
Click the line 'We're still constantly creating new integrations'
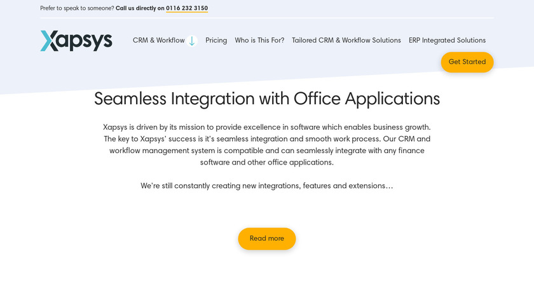[266, 186]
